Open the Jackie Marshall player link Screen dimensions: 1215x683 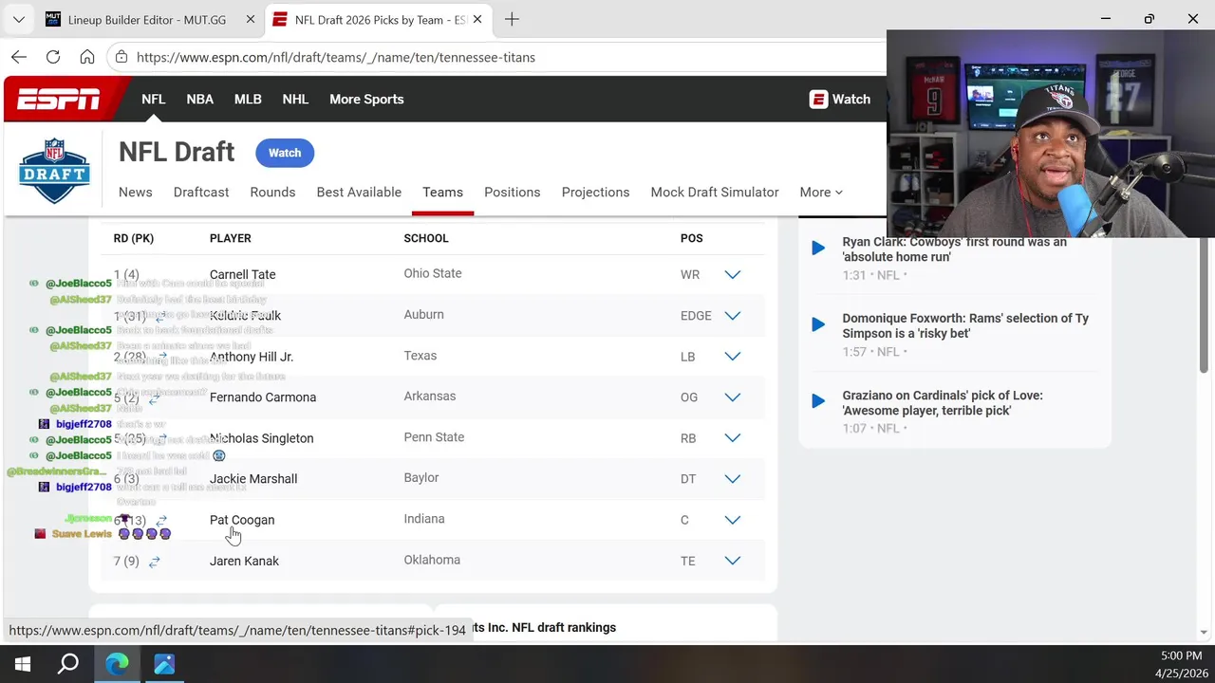pos(253,479)
